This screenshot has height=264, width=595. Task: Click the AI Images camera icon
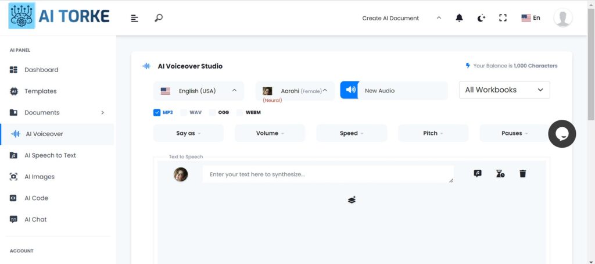(x=13, y=177)
